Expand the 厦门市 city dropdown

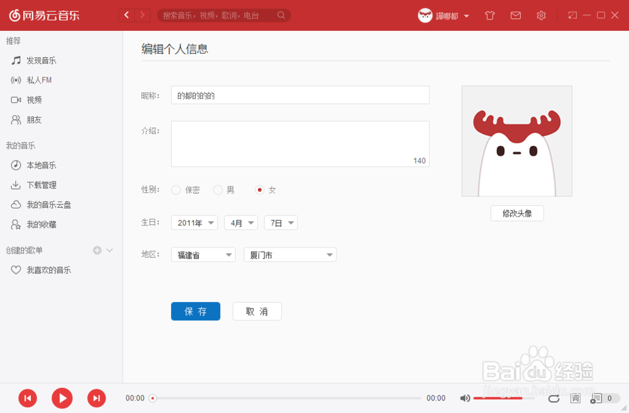pyautogui.click(x=290, y=254)
